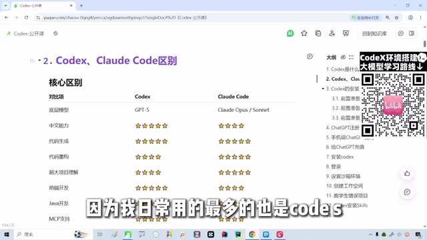Toggle outline visibility eye icon
This screenshot has width=427, height=240.
[343, 57]
